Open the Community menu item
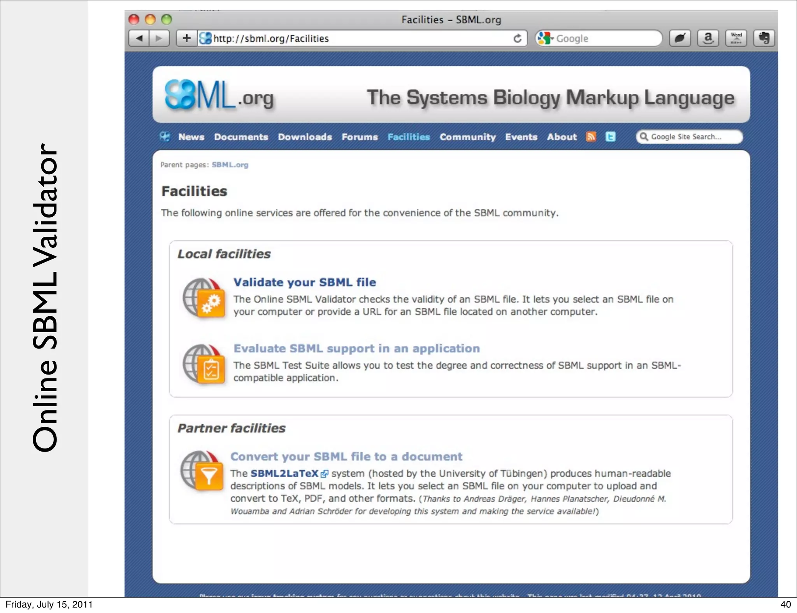The image size is (797, 613). coord(467,137)
